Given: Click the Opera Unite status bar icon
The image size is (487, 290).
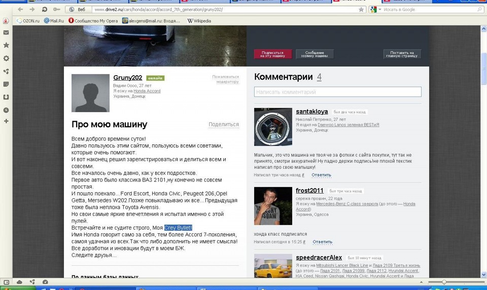Looking at the screenshot, I should click(32, 282).
